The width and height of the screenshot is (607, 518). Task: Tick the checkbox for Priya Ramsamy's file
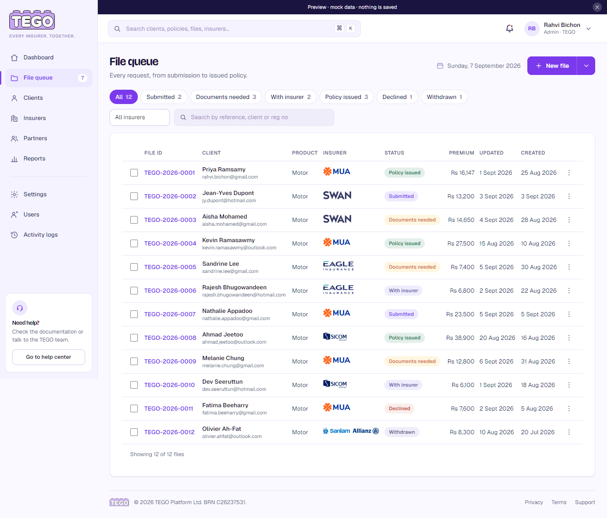coord(134,173)
